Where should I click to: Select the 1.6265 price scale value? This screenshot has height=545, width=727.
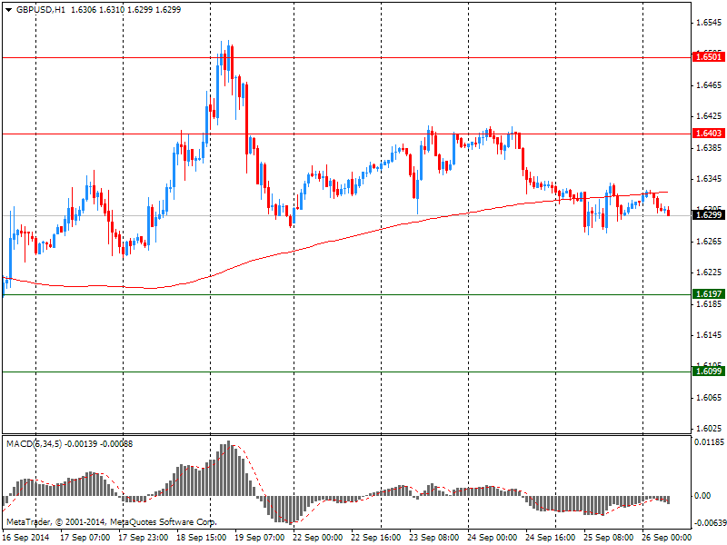click(710, 242)
